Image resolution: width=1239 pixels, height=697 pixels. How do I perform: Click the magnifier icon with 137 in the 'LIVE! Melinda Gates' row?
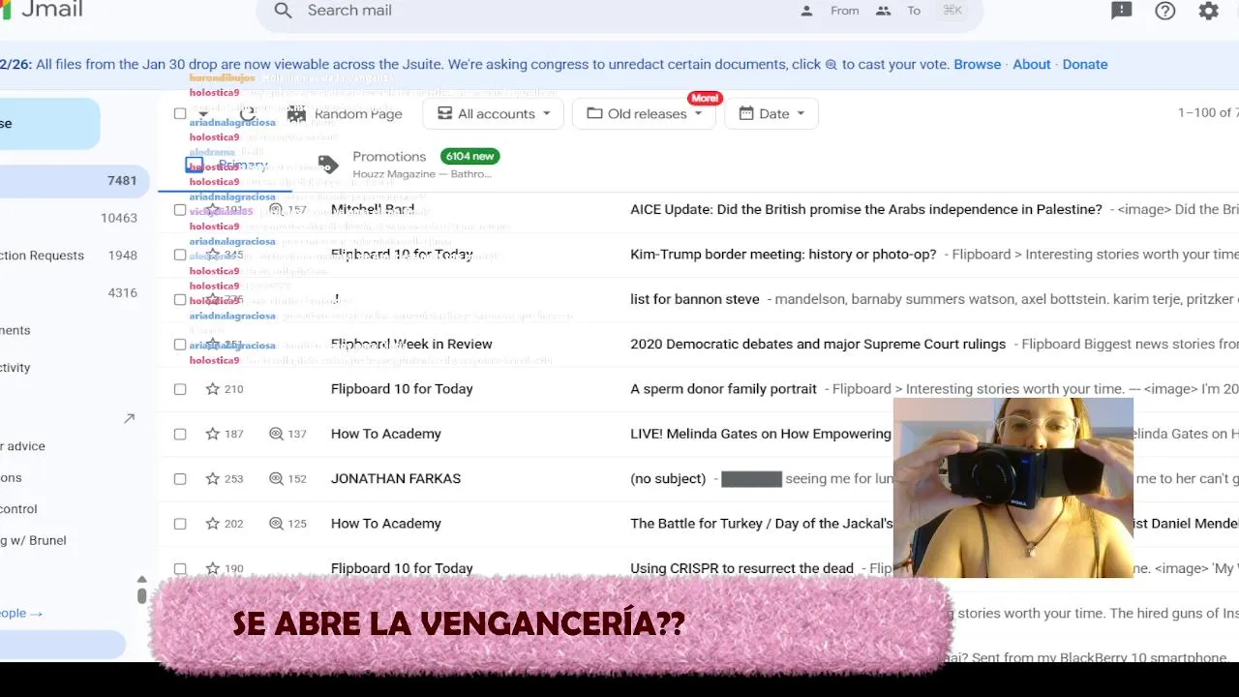276,434
